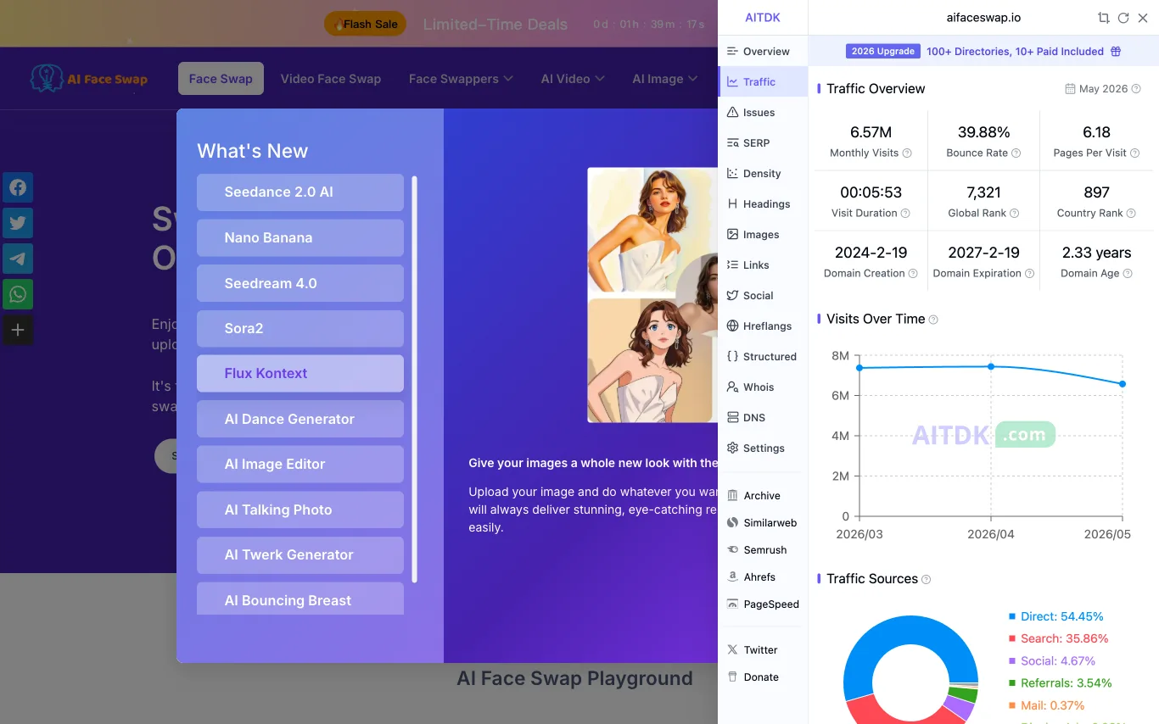Click the Direct 54.45% legend entry
The width and height of the screenshot is (1159, 724).
pos(1055,616)
